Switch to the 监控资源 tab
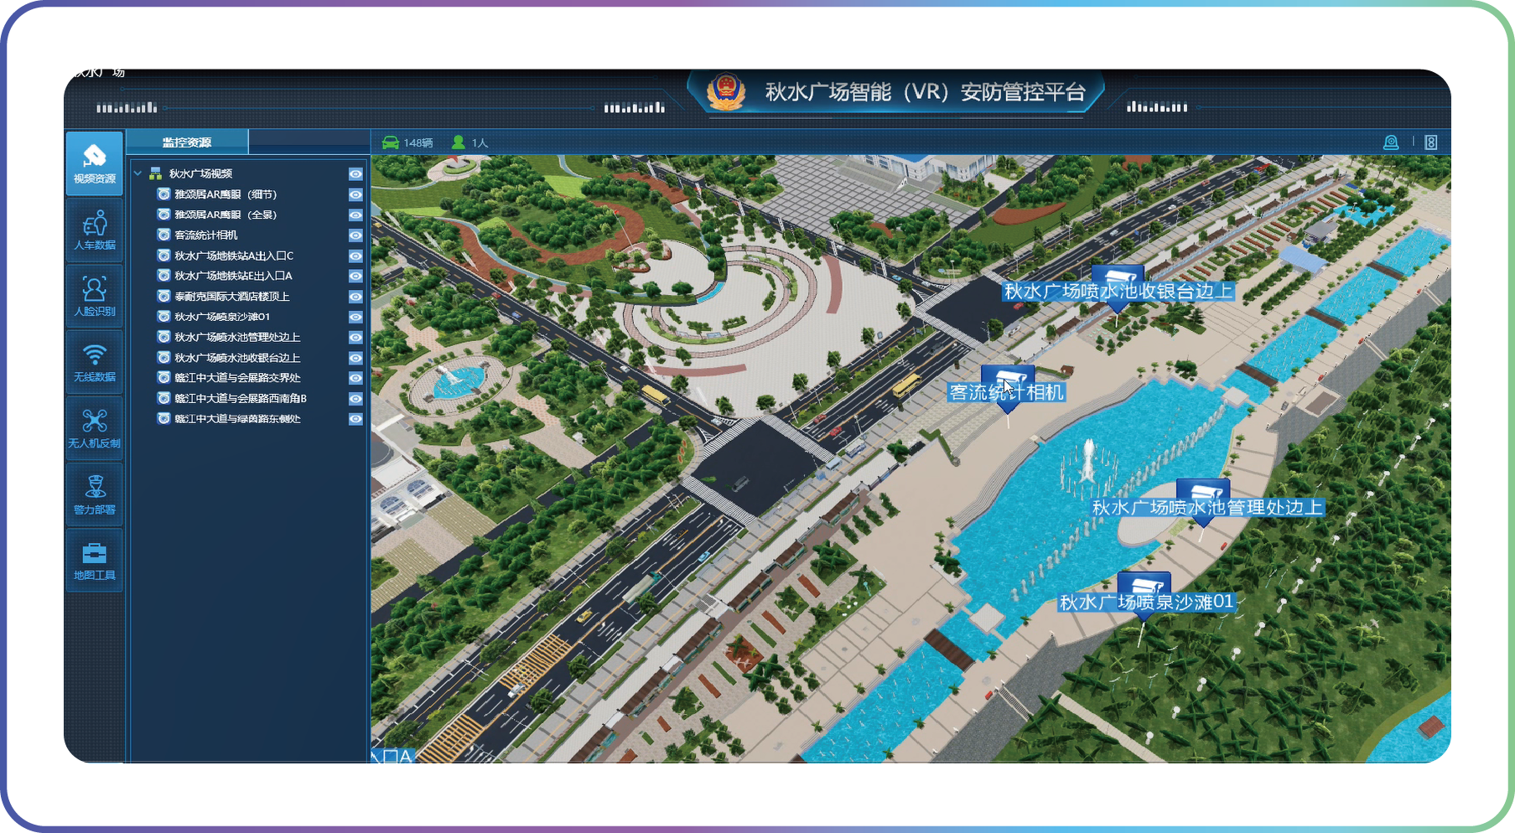Viewport: 1515px width, 833px height. tap(187, 142)
